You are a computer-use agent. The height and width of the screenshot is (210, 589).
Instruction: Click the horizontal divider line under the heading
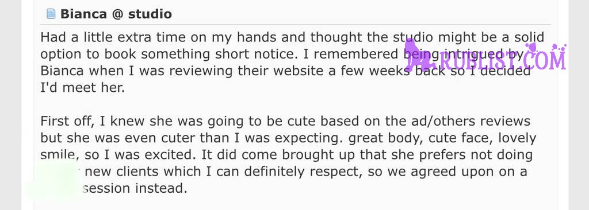(x=296, y=25)
